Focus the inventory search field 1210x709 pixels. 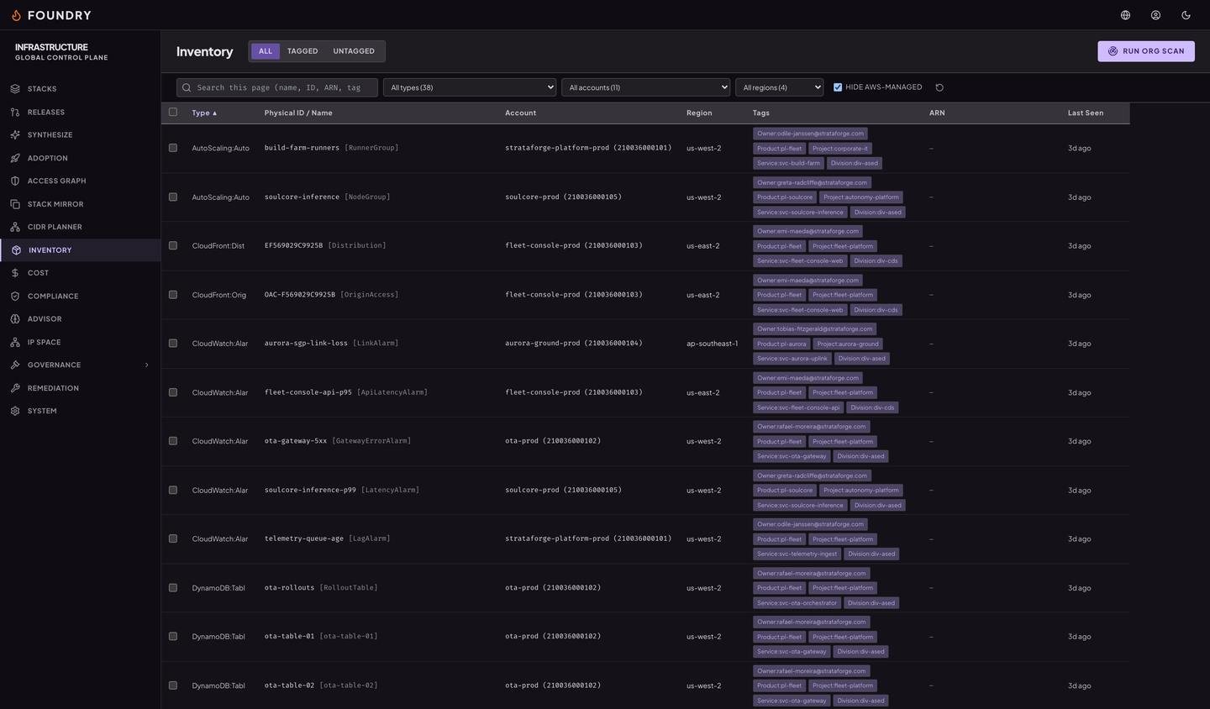click(277, 87)
